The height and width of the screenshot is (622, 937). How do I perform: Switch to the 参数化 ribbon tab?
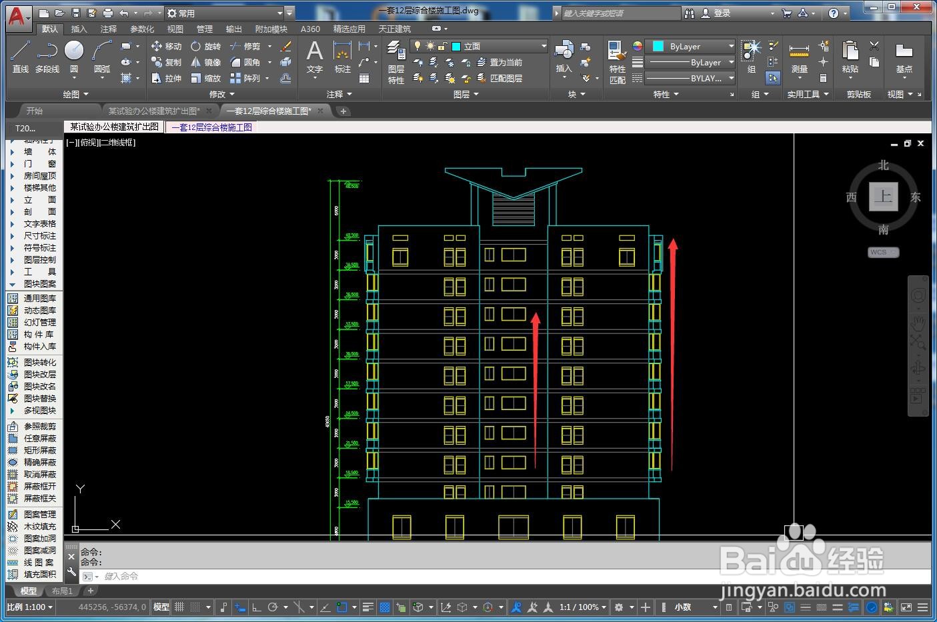tap(142, 29)
